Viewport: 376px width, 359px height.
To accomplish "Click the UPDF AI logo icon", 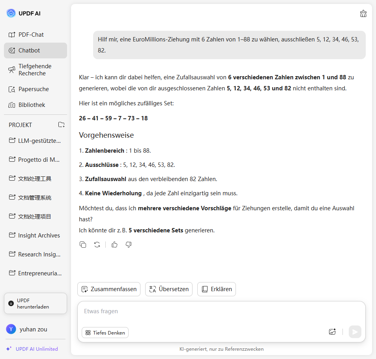I will [x=11, y=13].
